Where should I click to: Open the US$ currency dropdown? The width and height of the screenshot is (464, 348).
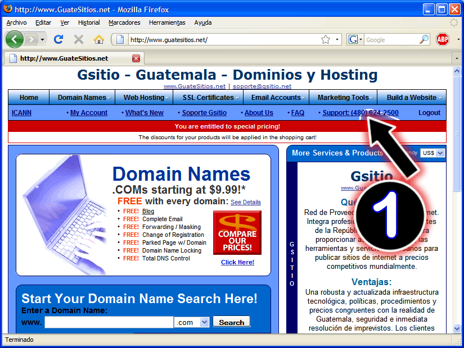tap(433, 153)
